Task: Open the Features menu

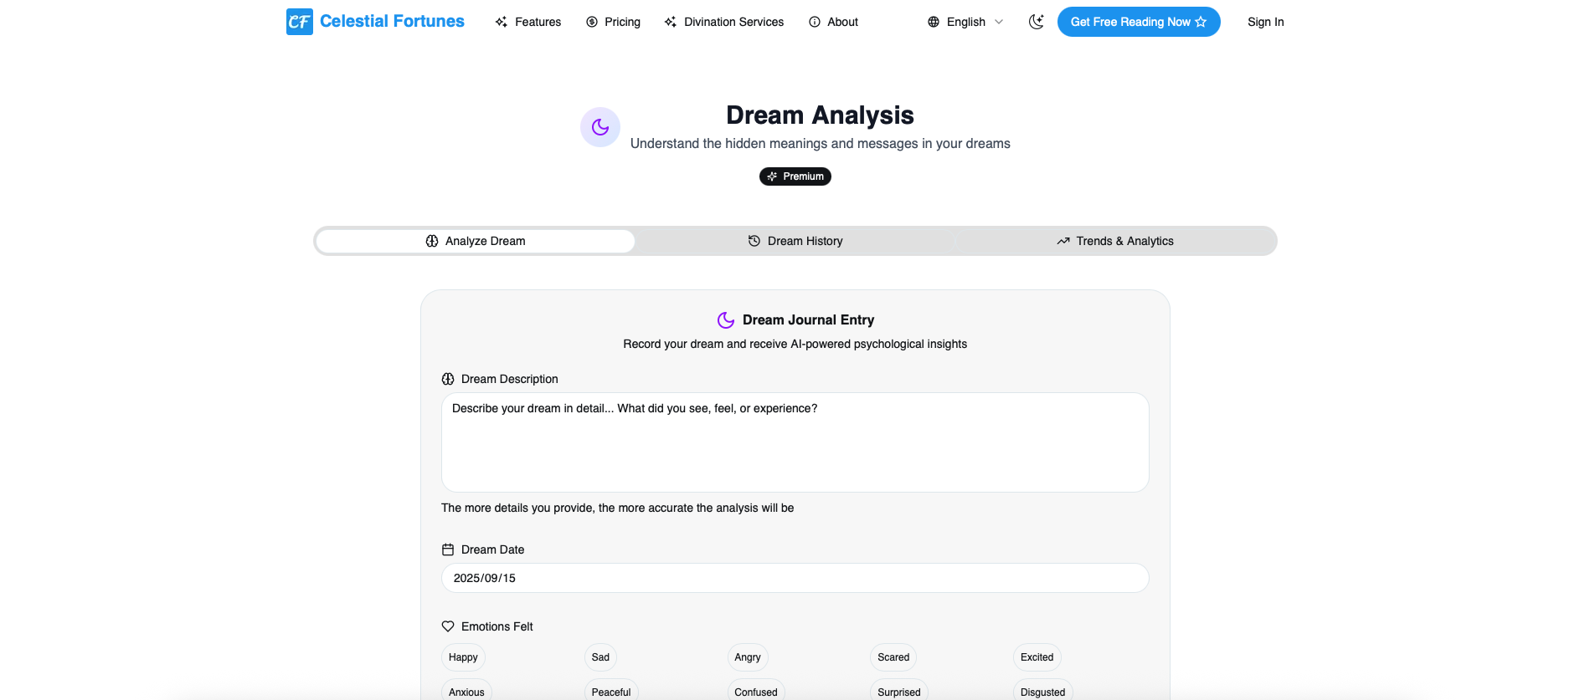Action: (528, 22)
